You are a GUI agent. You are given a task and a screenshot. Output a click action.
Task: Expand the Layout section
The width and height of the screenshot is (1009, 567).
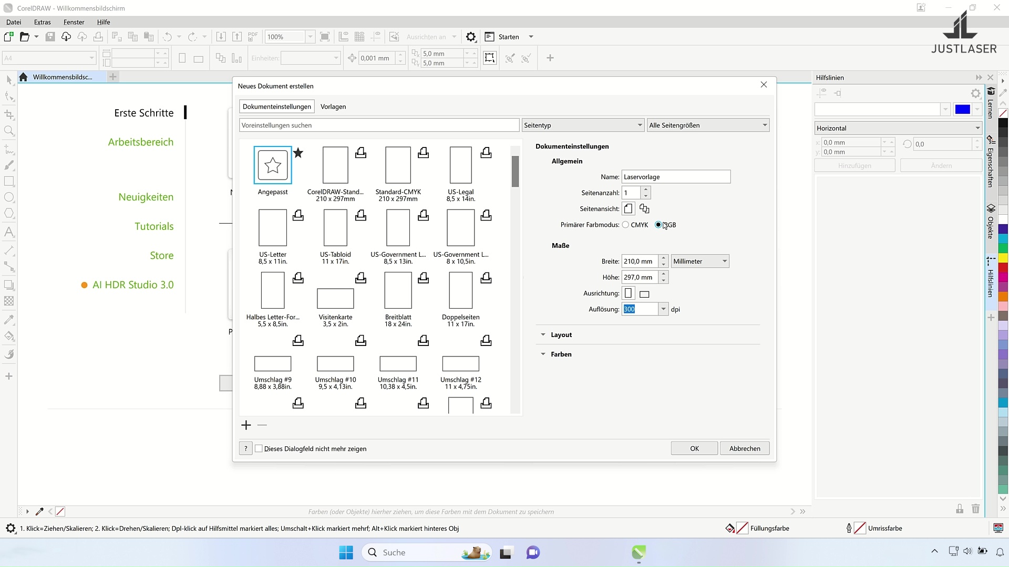click(x=561, y=335)
